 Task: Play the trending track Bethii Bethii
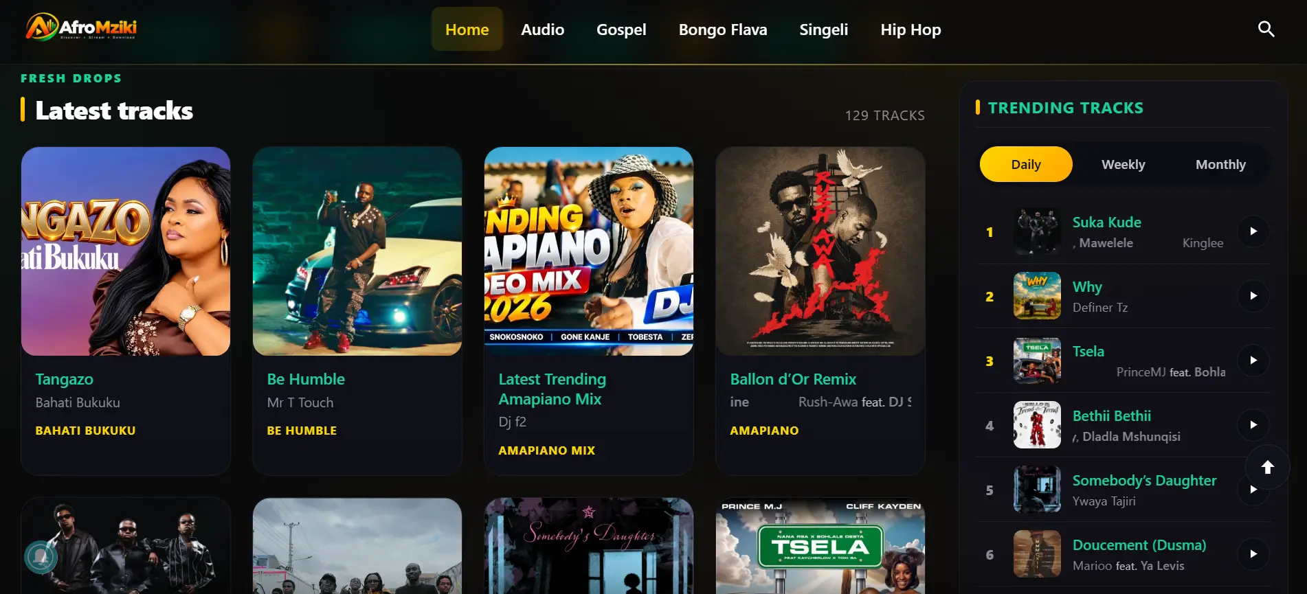[x=1253, y=425]
